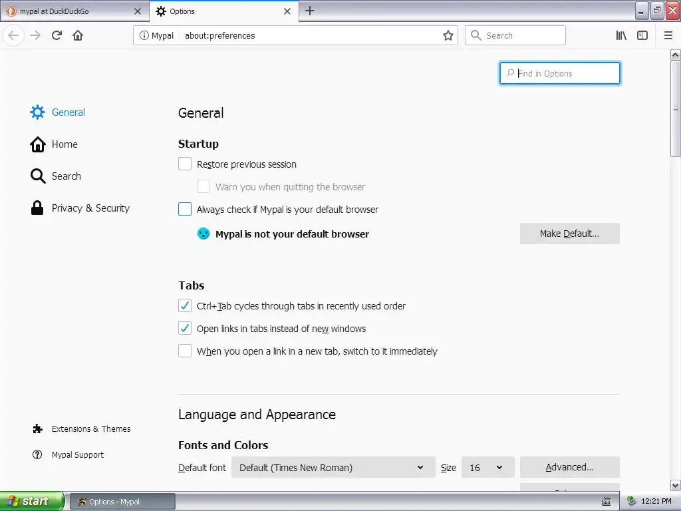The width and height of the screenshot is (681, 511).
Task: Click the Windows start button
Action: coord(32,502)
